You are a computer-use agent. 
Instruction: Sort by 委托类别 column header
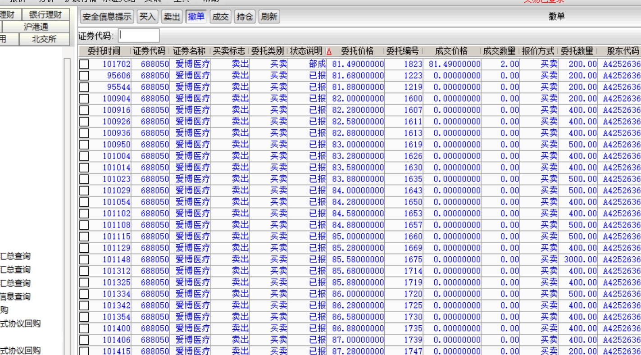[x=268, y=51]
